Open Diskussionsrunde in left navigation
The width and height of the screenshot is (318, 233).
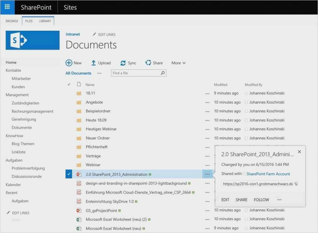[x=27, y=177]
